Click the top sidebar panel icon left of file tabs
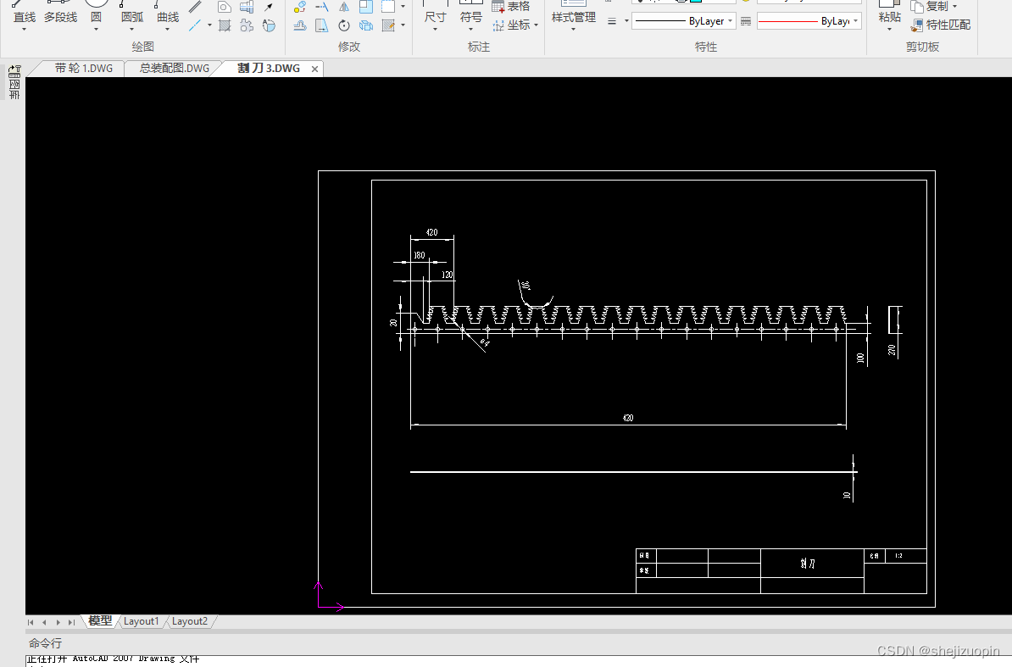This screenshot has width=1012, height=667. point(14,71)
